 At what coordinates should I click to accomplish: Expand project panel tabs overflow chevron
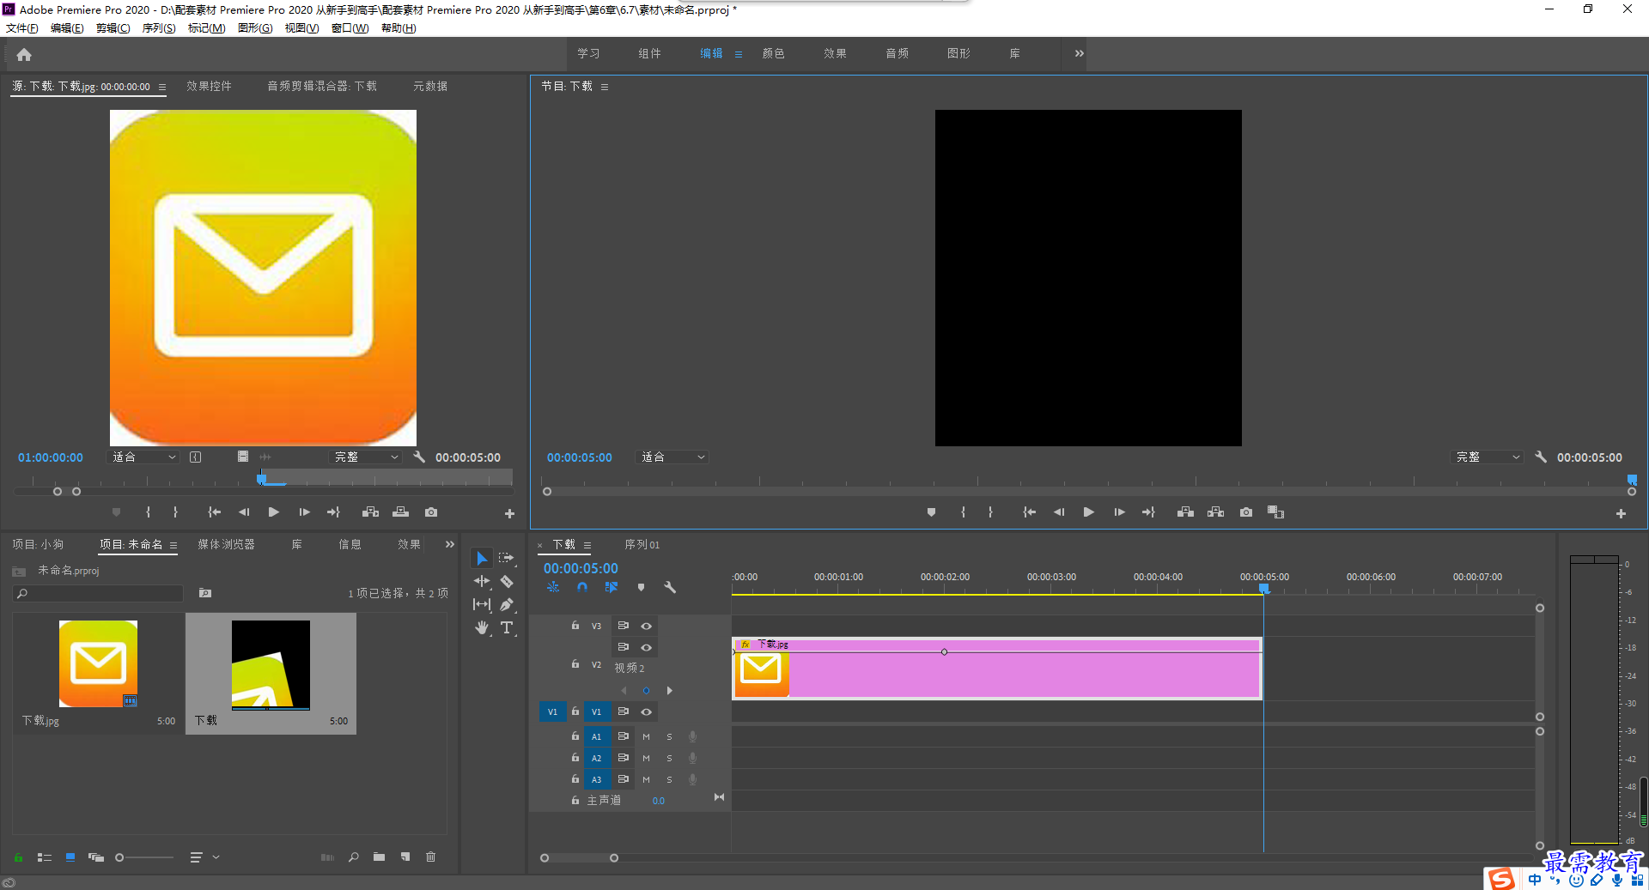(x=449, y=544)
